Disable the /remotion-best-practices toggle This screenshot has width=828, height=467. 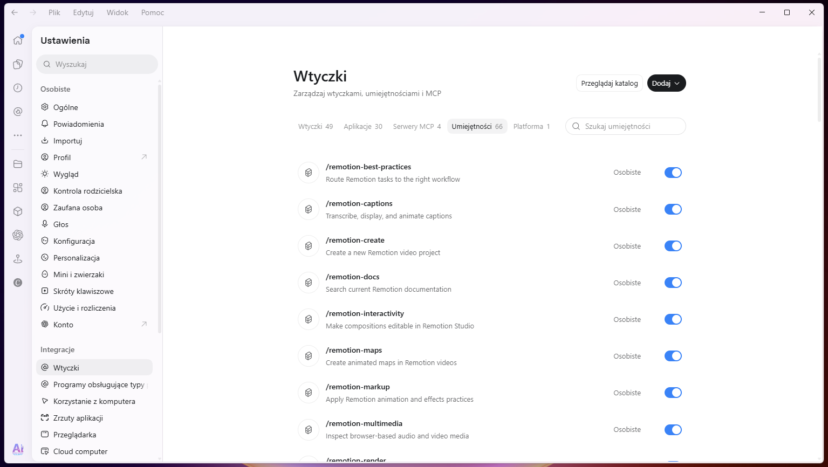[x=673, y=173]
